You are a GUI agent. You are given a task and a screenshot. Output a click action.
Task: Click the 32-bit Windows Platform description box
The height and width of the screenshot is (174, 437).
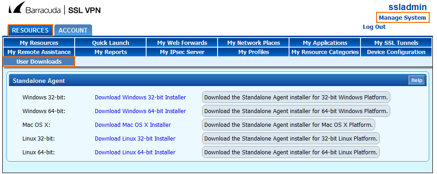click(296, 97)
